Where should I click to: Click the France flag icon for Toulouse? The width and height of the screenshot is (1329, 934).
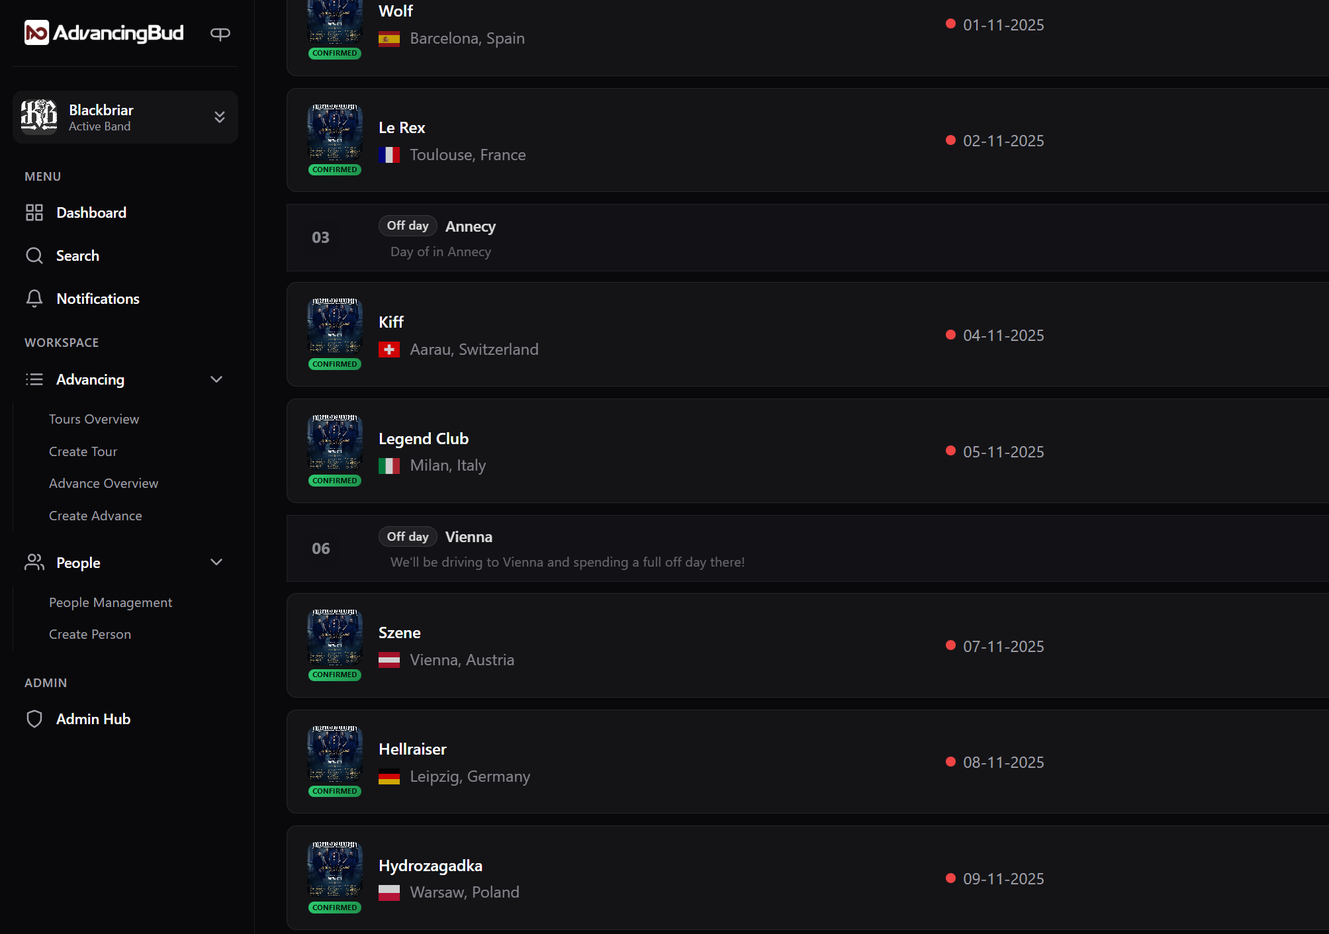[x=389, y=155]
